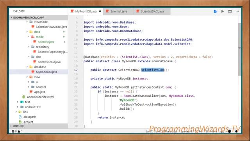Click the blue Open Changes icon in editor toolbar
250x141 pixels.
coord(215,11)
